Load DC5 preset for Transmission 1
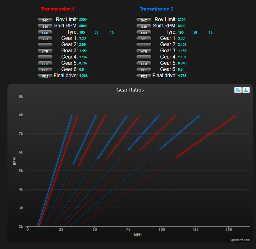The width and height of the screenshot is (256, 249). [45, 70]
